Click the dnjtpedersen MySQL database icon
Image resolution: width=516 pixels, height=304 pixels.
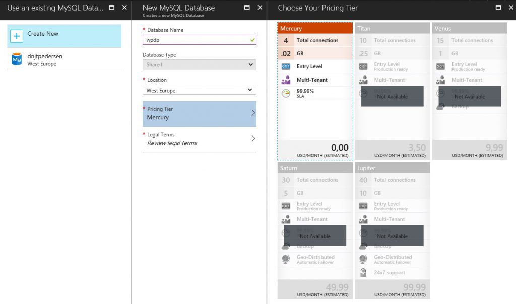pyautogui.click(x=17, y=59)
